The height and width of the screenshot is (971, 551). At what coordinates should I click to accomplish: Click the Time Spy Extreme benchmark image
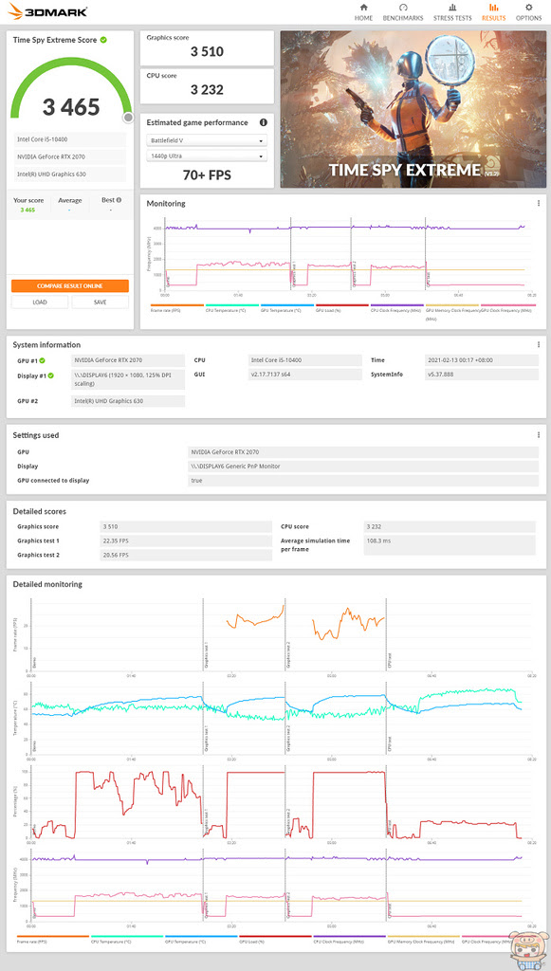(x=413, y=110)
